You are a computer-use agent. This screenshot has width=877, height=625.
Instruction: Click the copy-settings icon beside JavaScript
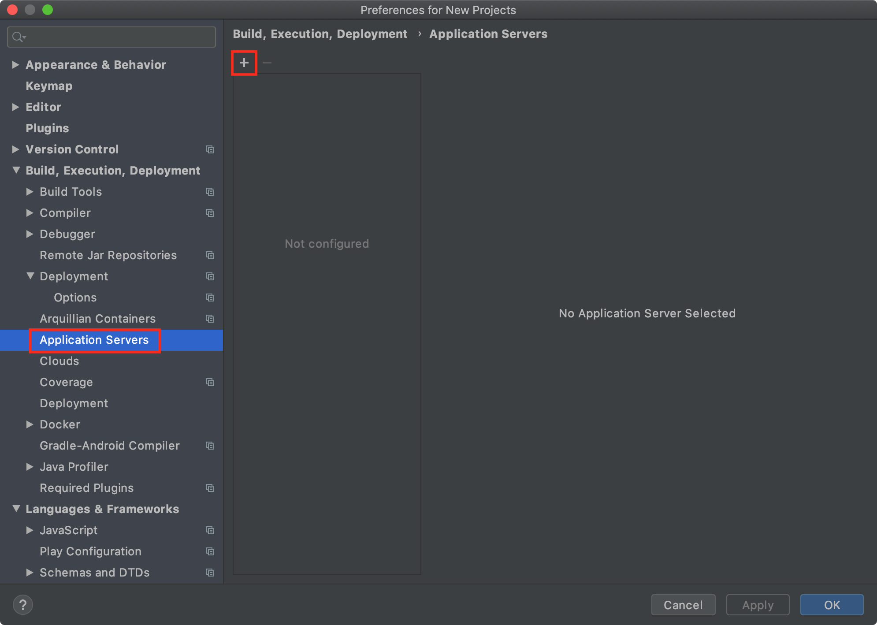pyautogui.click(x=210, y=530)
